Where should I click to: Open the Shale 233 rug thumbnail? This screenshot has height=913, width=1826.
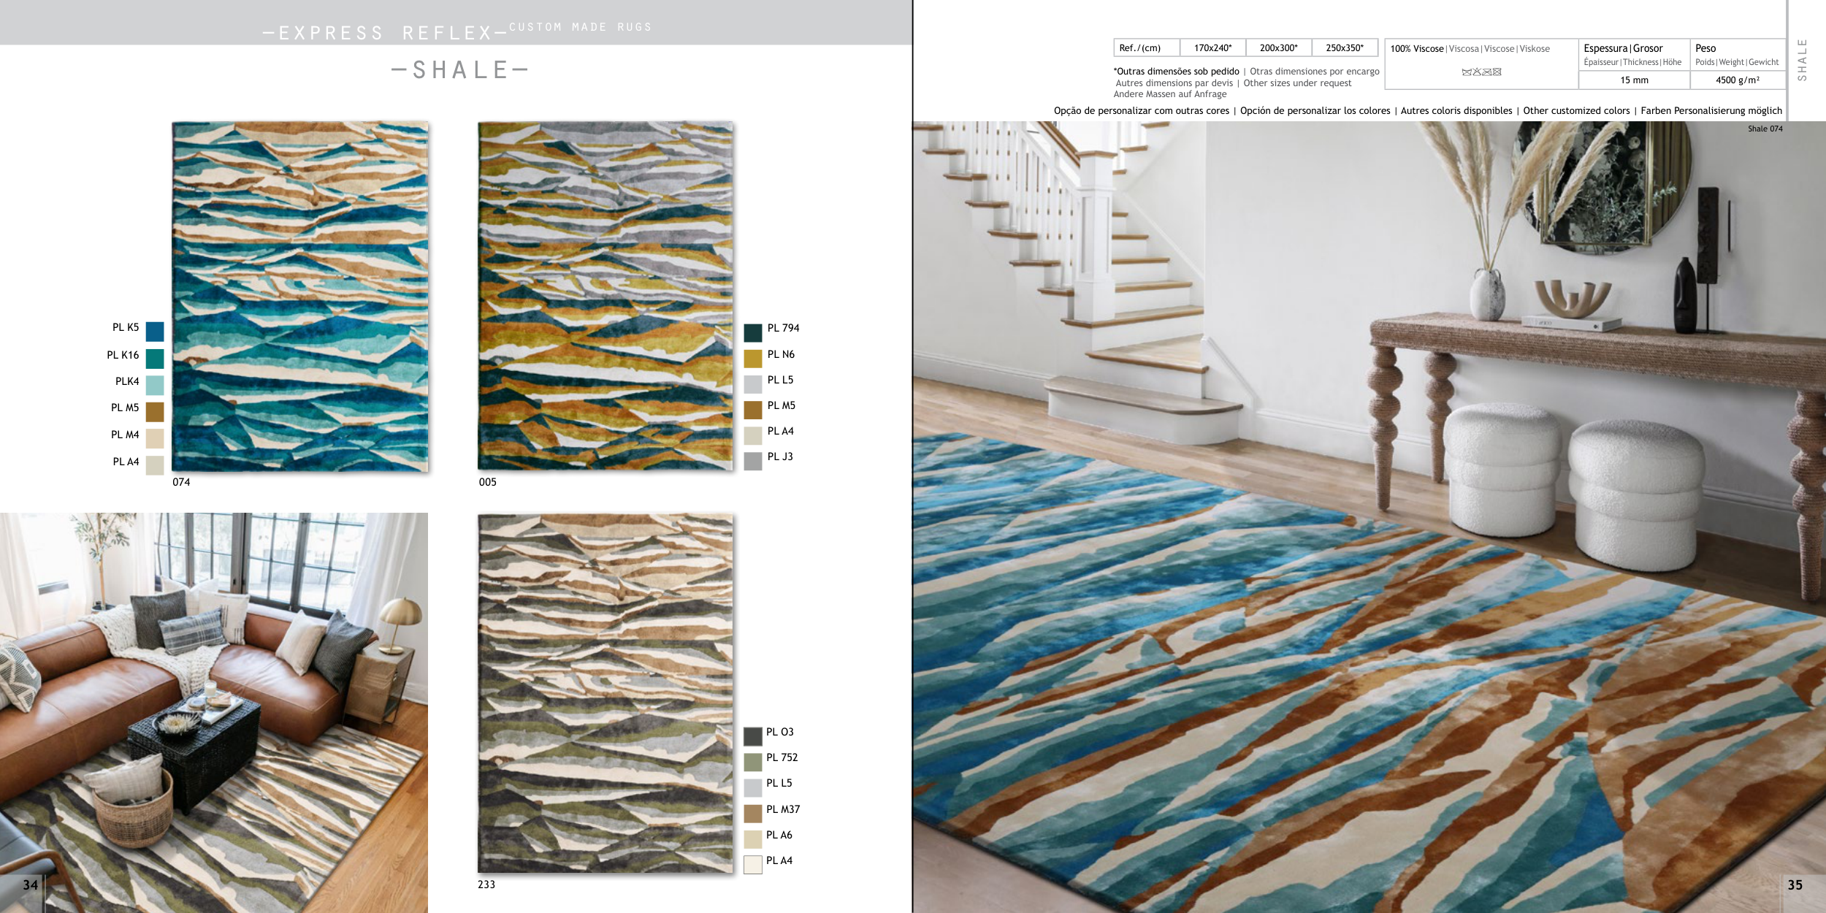click(x=606, y=694)
